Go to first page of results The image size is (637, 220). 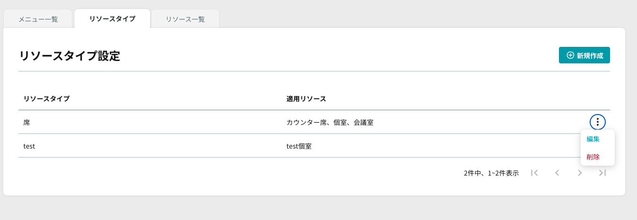[x=534, y=173]
